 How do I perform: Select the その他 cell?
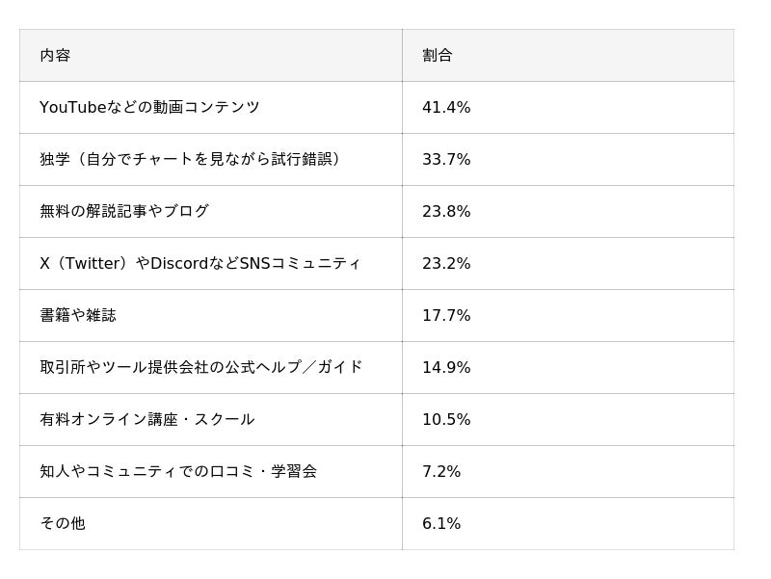point(63,524)
